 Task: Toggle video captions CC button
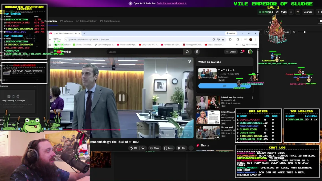tap(167, 134)
